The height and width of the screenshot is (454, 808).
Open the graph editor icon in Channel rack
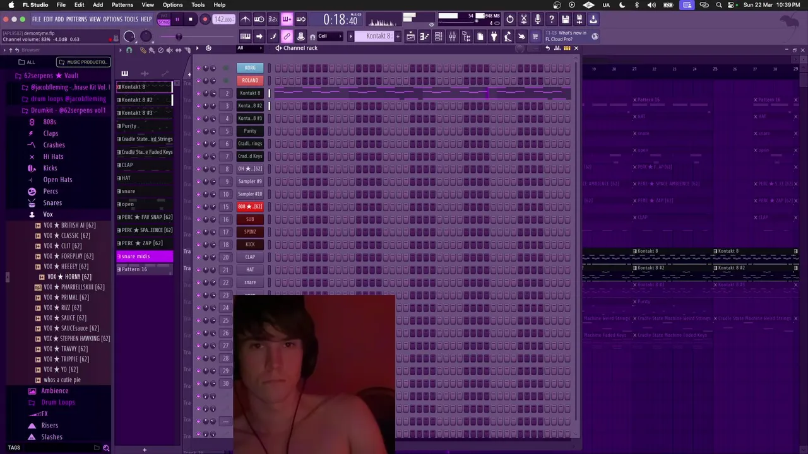click(x=557, y=48)
